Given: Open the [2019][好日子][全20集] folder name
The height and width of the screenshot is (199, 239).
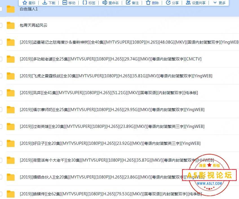Looking at the screenshot, I should point(110,143).
